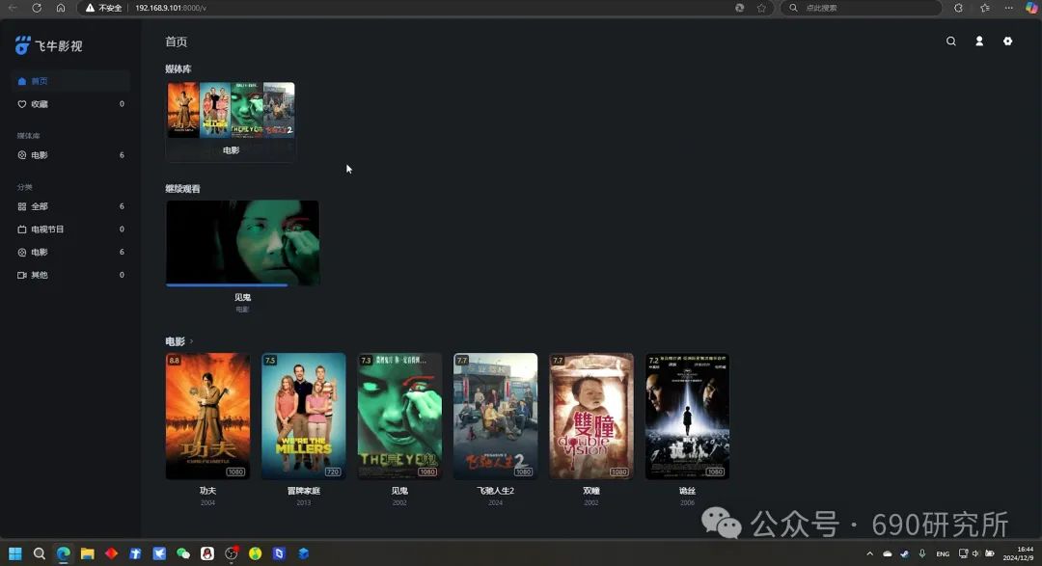This screenshot has height=566, width=1042.
Task: Reload the page with the refresh icon
Action: [37, 8]
